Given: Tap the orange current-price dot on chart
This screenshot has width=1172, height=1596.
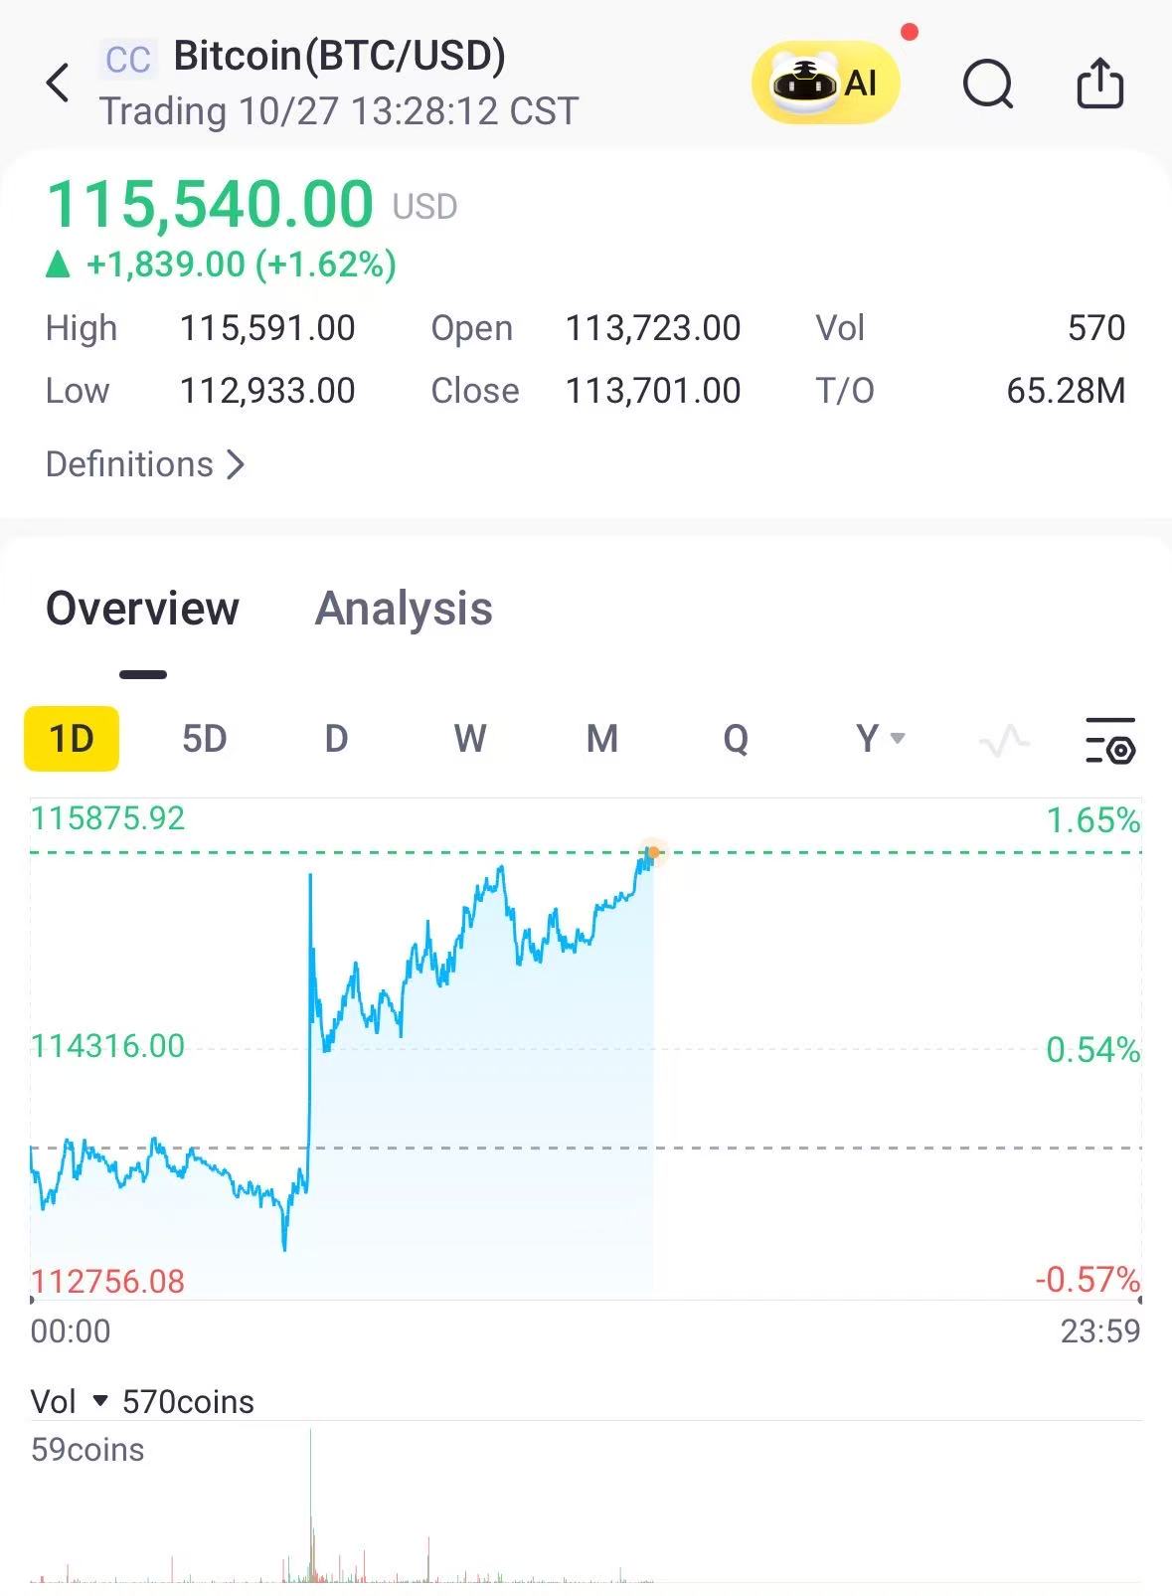Looking at the screenshot, I should [653, 852].
